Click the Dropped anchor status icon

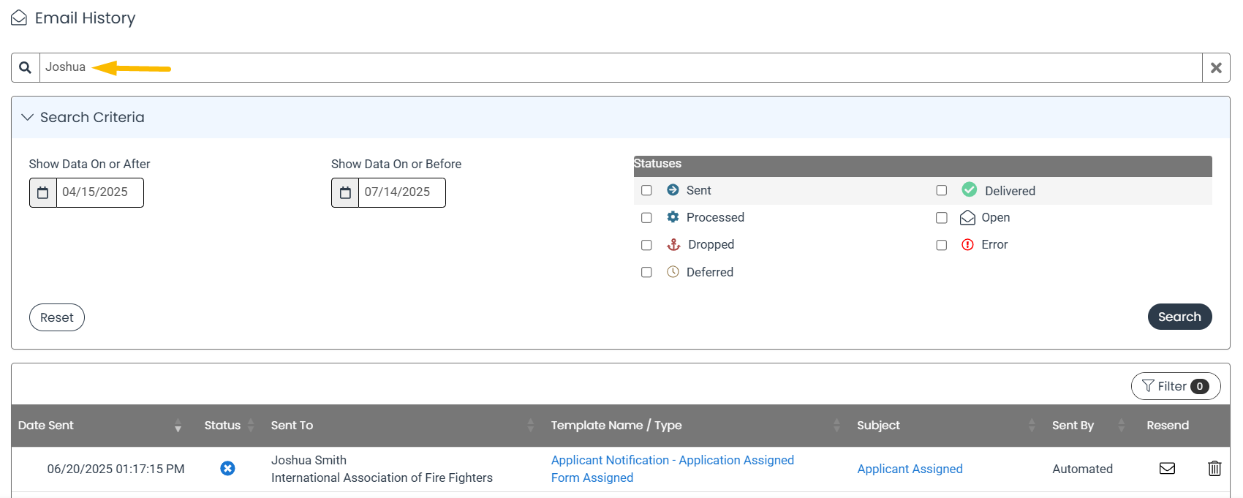pyautogui.click(x=673, y=244)
